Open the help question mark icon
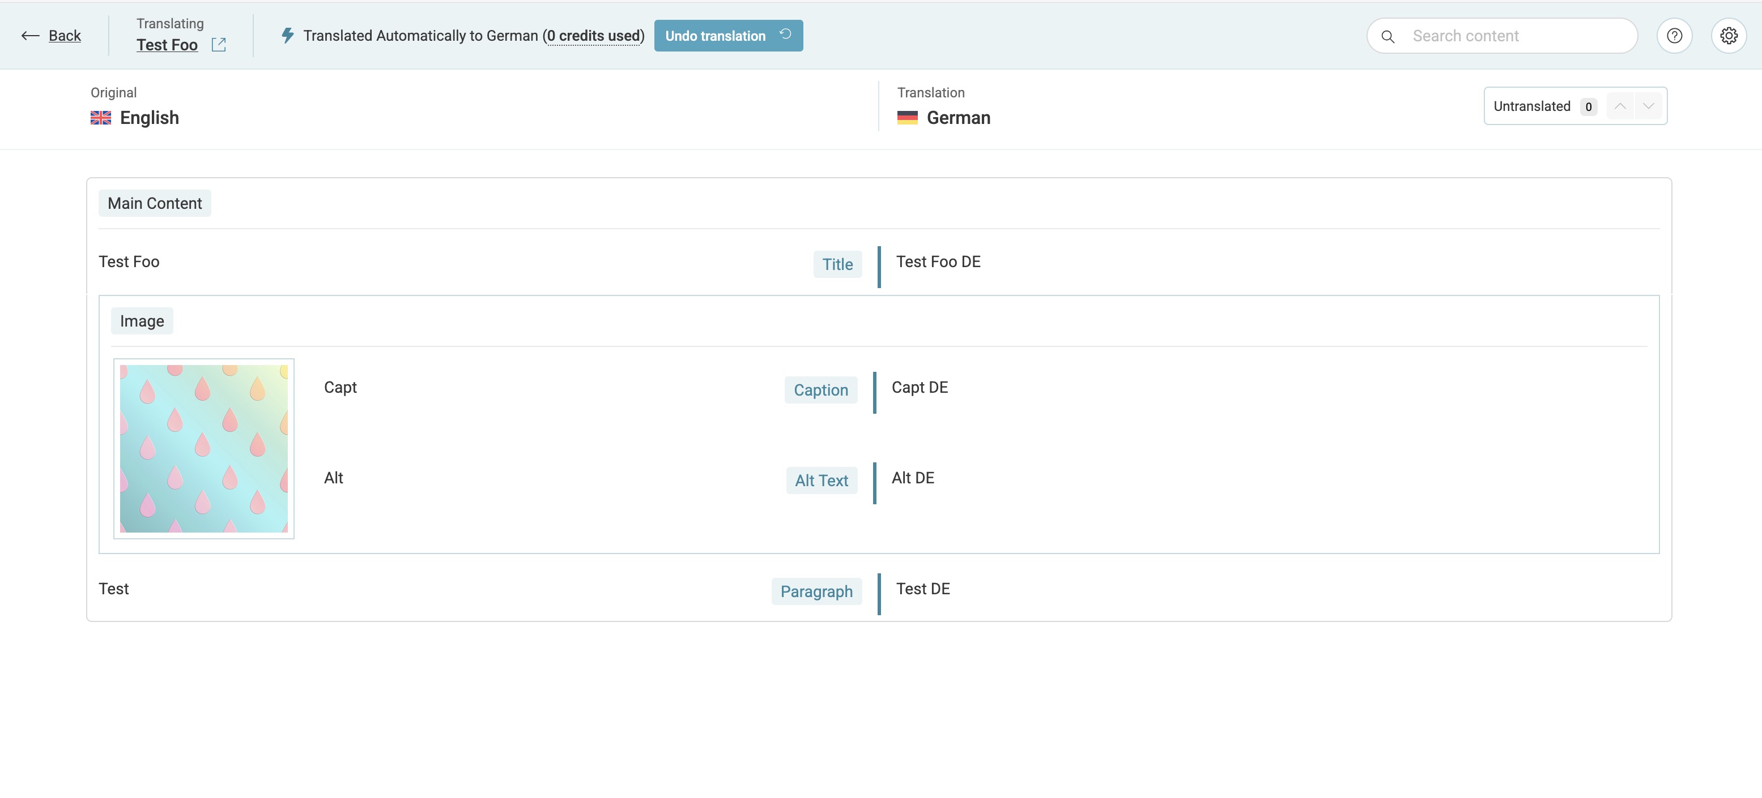Image resolution: width=1762 pixels, height=798 pixels. click(1674, 36)
